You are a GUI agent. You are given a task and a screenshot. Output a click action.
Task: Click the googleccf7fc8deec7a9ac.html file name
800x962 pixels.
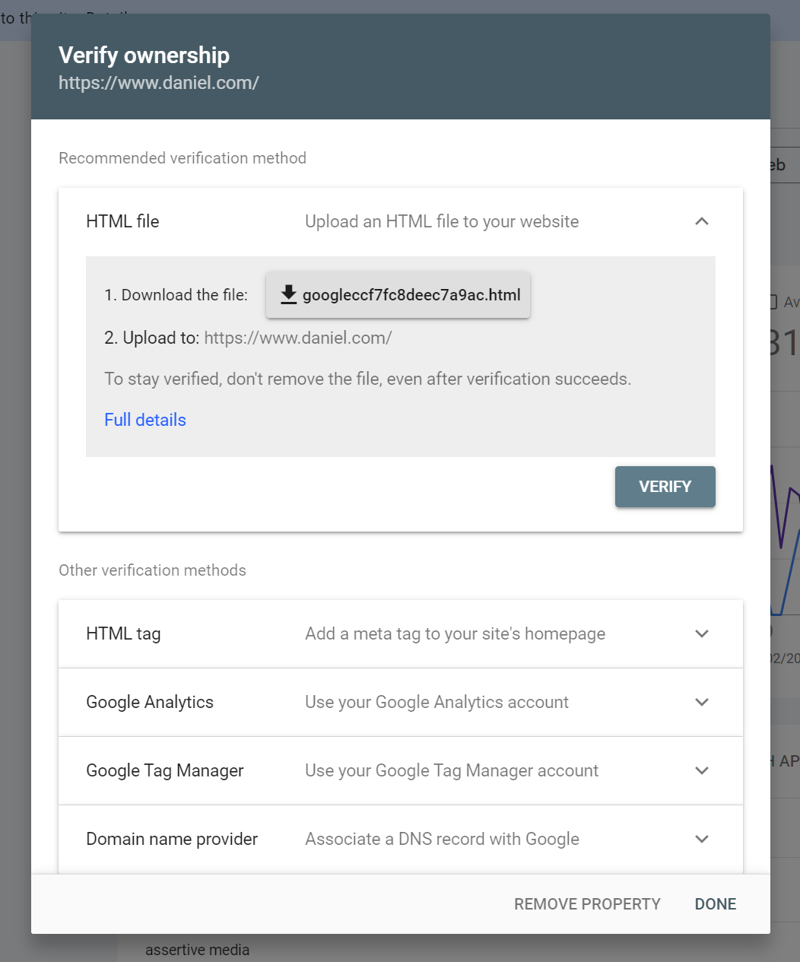(411, 295)
